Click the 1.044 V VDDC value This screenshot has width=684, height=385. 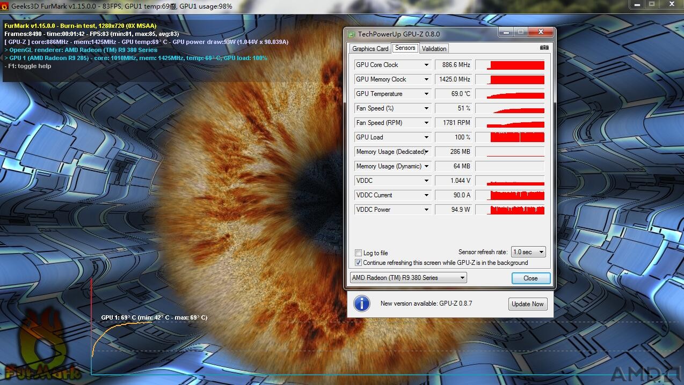[454, 181]
